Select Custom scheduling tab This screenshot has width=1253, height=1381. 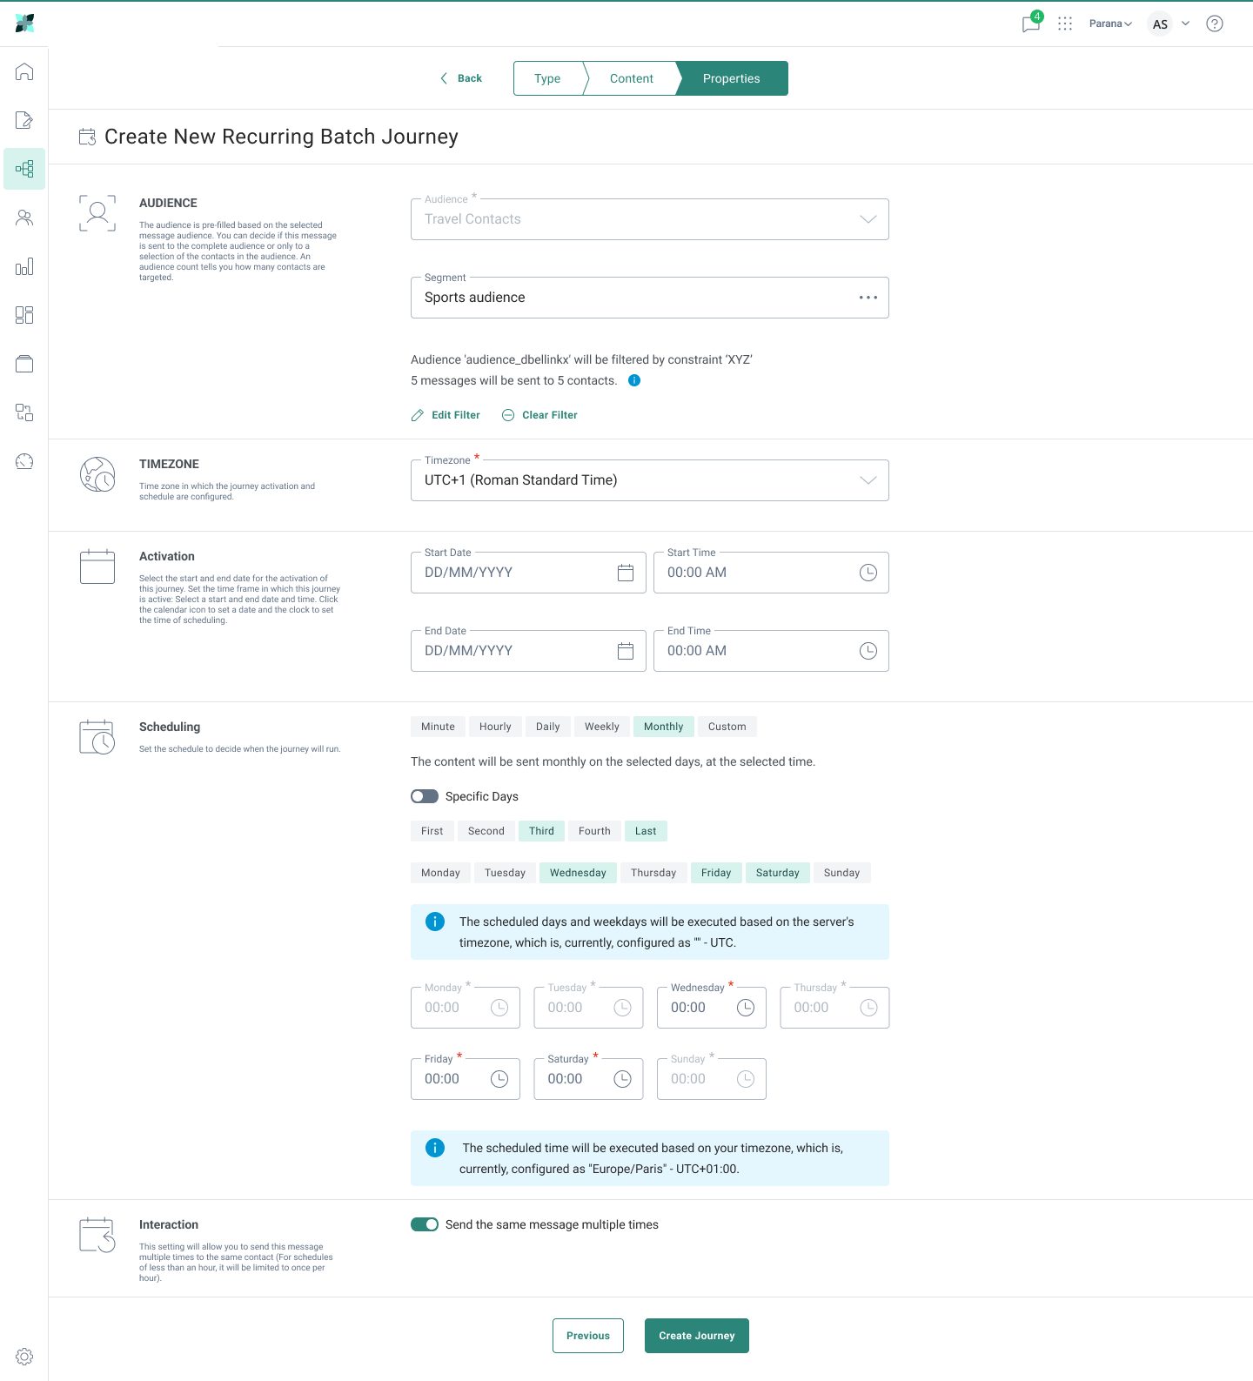pos(727,727)
